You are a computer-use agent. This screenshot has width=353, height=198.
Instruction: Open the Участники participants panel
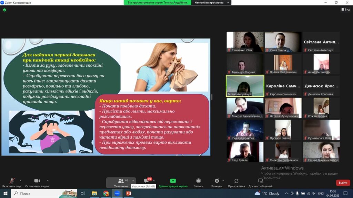121,181
